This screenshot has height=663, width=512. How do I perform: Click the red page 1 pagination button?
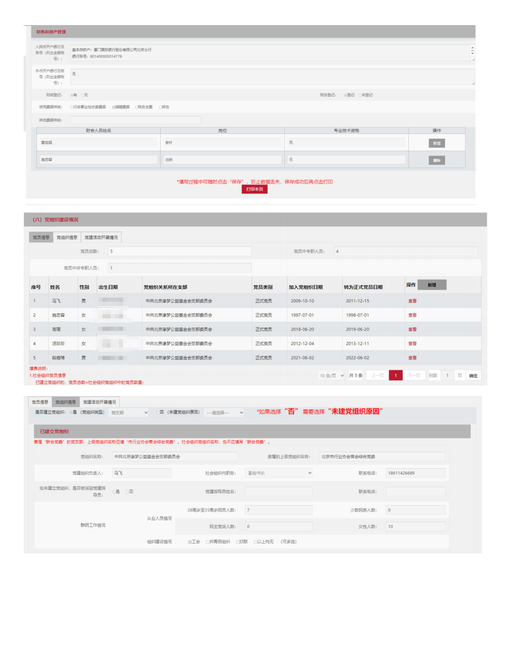click(x=396, y=375)
